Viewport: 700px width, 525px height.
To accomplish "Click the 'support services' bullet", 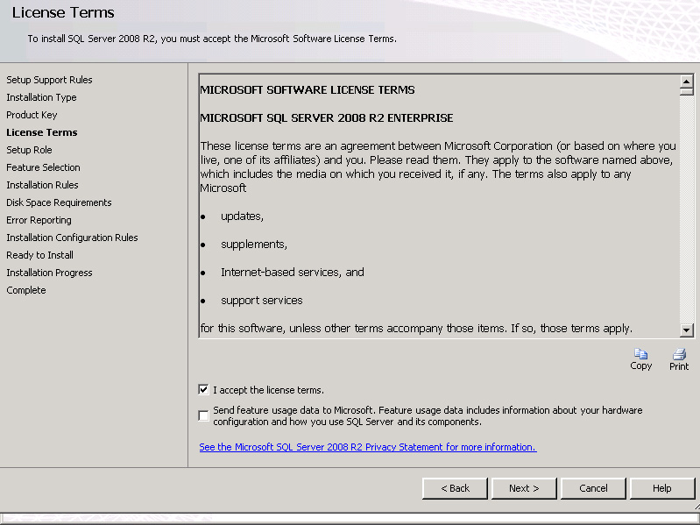I will click(262, 301).
